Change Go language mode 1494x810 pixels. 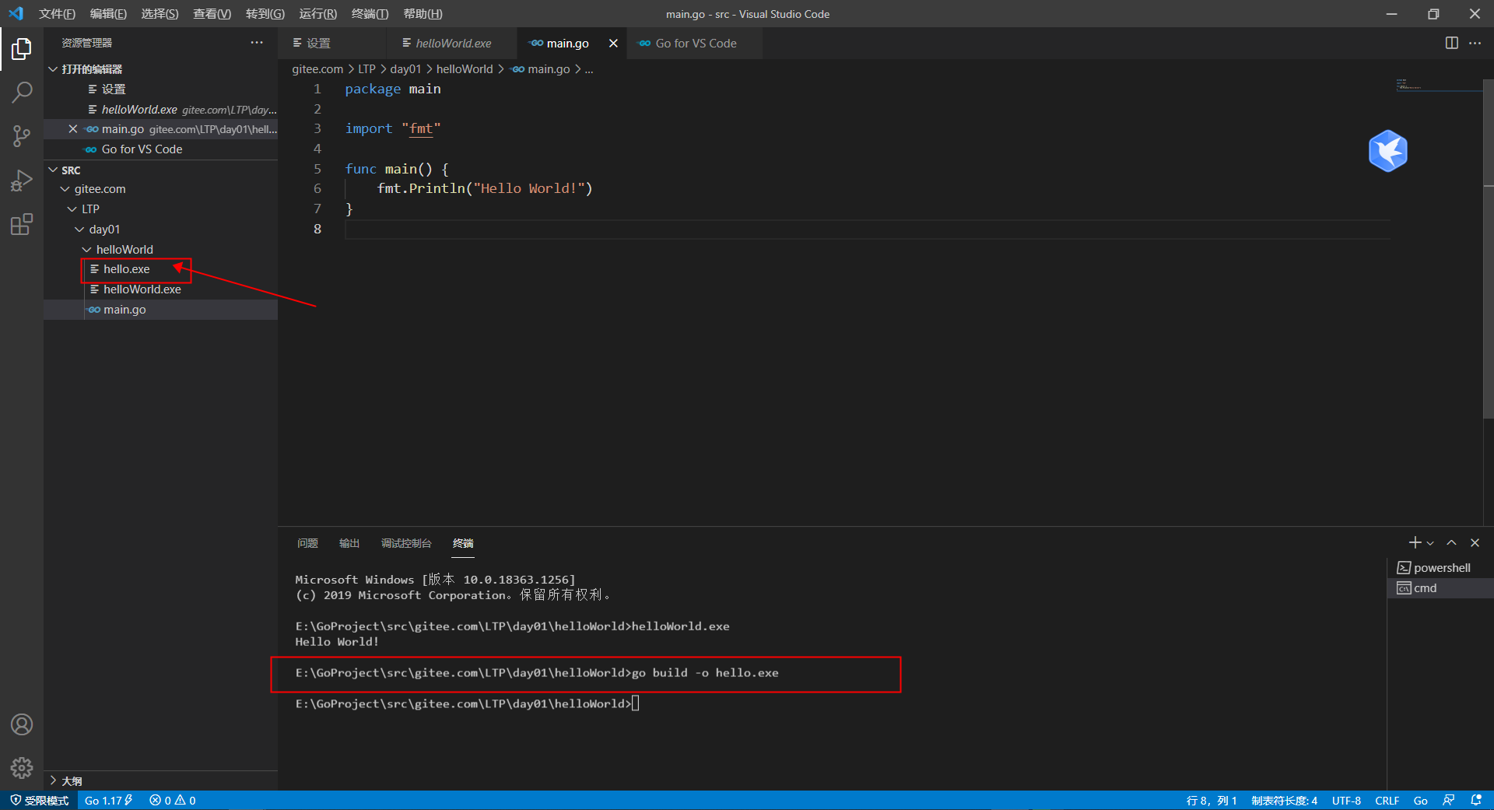pos(1420,800)
